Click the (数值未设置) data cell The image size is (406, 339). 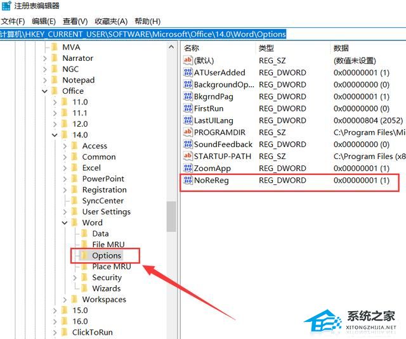(355, 60)
